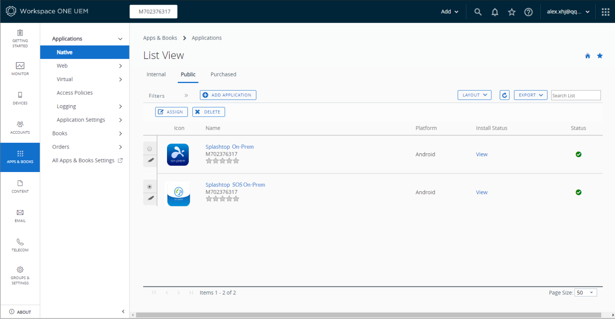Click the M702376317 organization group button

154,12
